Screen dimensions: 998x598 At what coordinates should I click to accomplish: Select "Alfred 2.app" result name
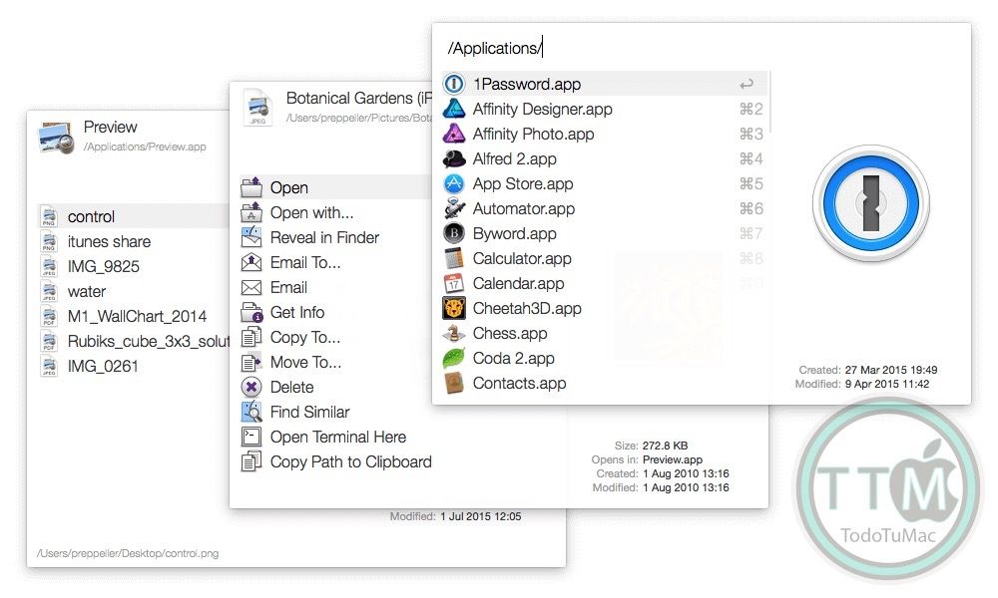point(515,158)
